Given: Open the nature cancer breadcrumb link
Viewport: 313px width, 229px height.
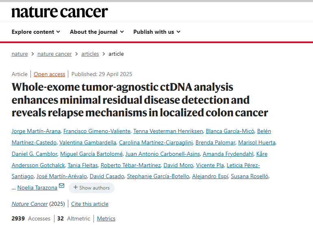Looking at the screenshot, I should (x=54, y=54).
